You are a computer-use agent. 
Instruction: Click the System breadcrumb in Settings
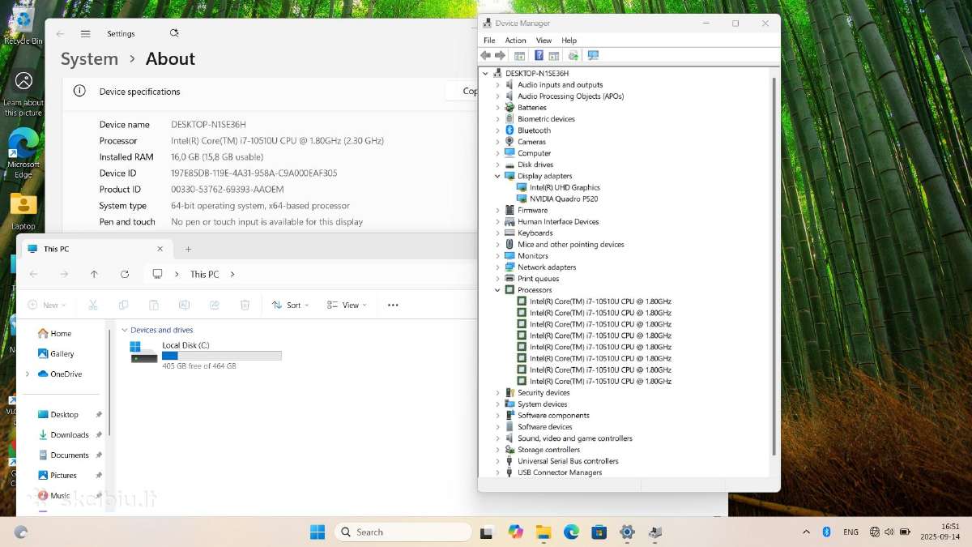89,59
